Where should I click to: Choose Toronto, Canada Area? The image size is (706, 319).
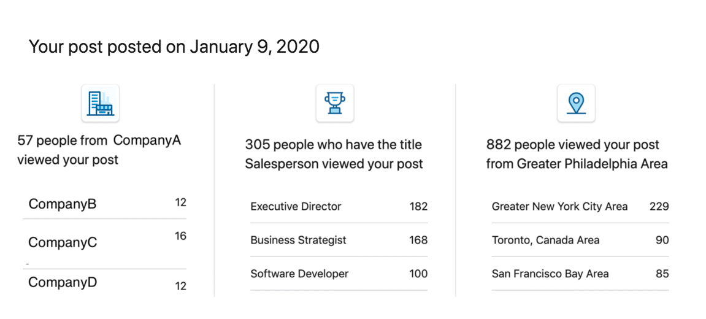(580, 240)
